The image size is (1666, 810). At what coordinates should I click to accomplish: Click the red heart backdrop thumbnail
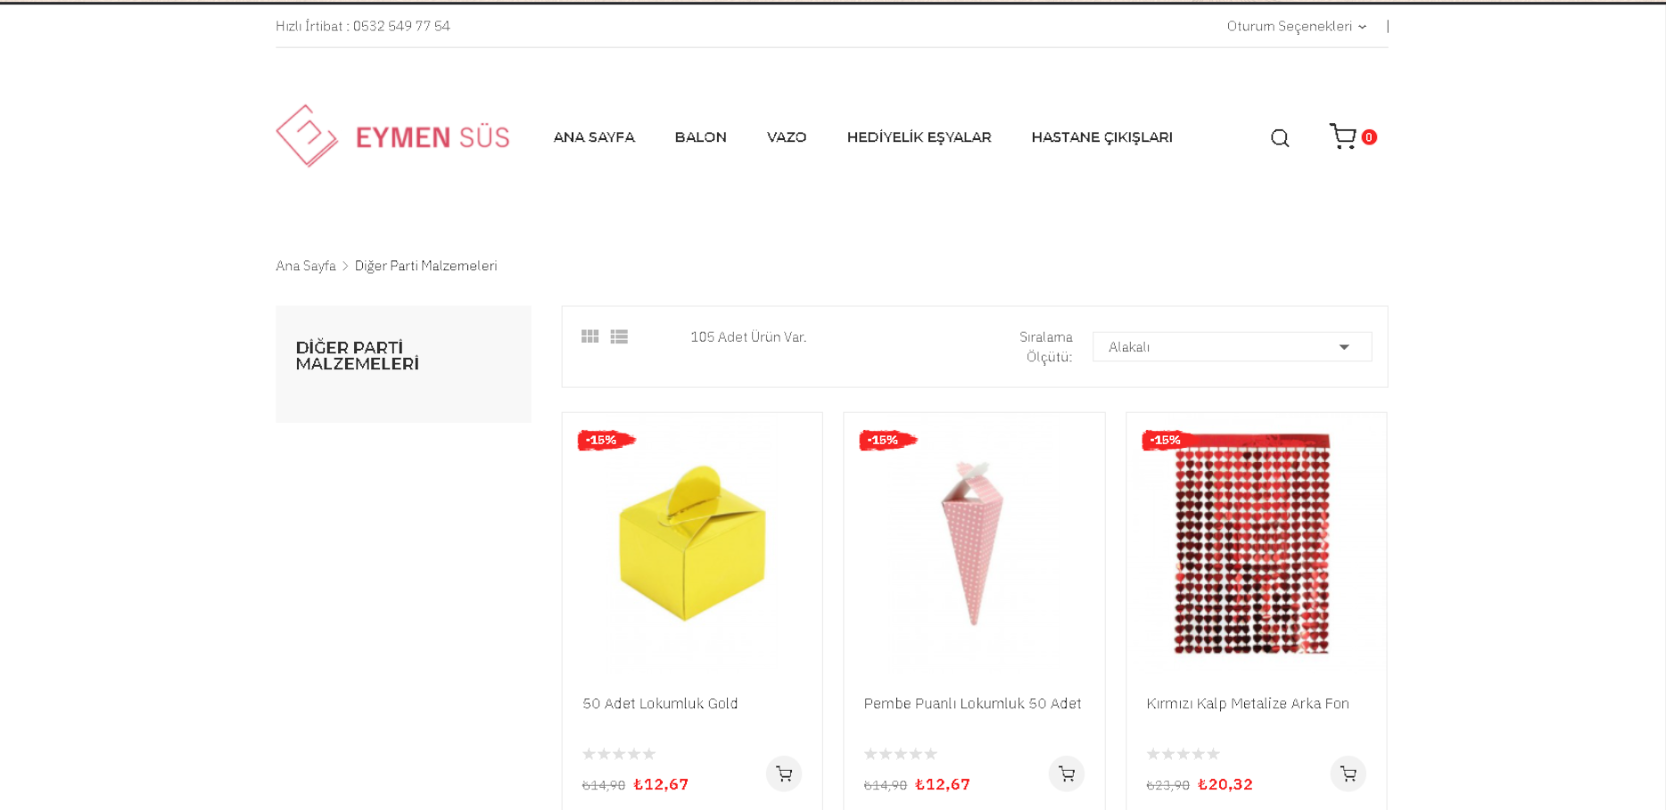coord(1252,544)
